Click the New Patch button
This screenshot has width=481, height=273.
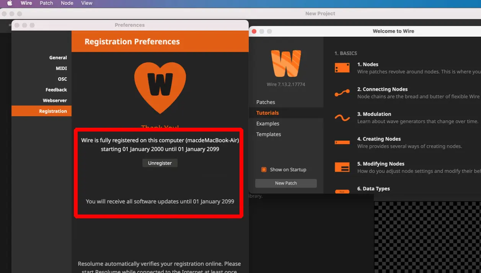coord(286,183)
